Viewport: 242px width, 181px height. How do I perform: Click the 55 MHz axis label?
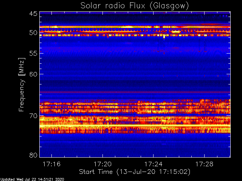coord(33,54)
